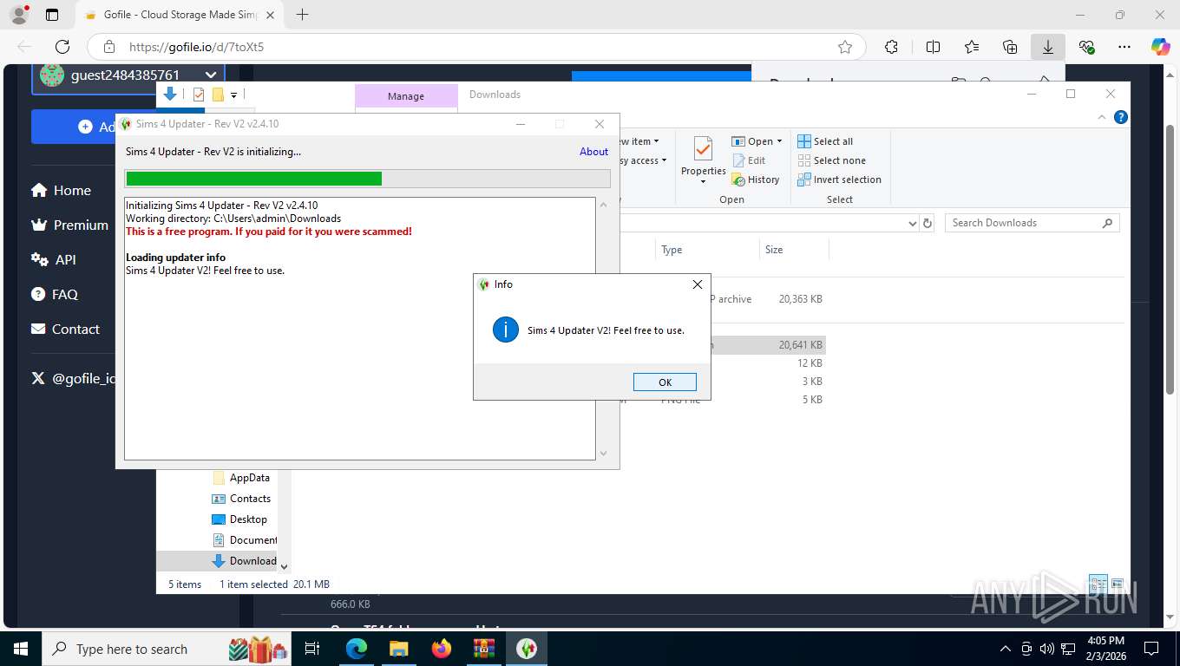Image resolution: width=1180 pixels, height=666 pixels.
Task: Open Browser essentials heart icon
Action: (1086, 47)
